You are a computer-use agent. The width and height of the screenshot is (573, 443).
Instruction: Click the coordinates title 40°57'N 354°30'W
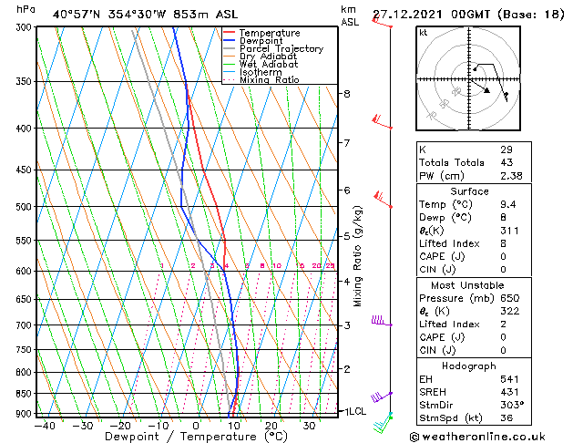[x=109, y=15]
